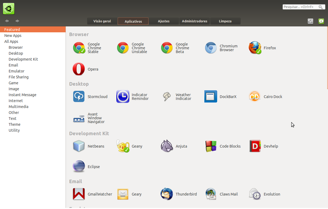Select the Geary mail icon
Viewport: 328px width, 209px height.
point(123,194)
